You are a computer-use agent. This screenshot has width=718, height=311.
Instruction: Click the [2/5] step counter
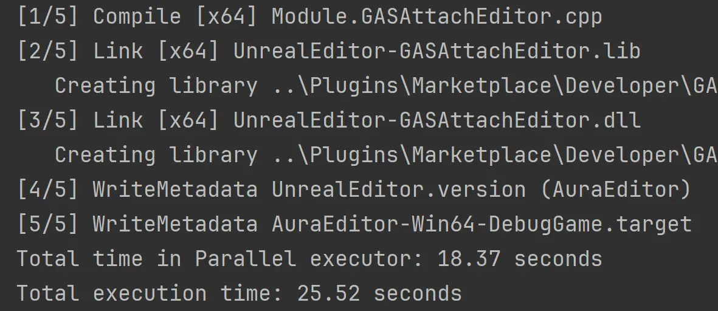point(47,51)
